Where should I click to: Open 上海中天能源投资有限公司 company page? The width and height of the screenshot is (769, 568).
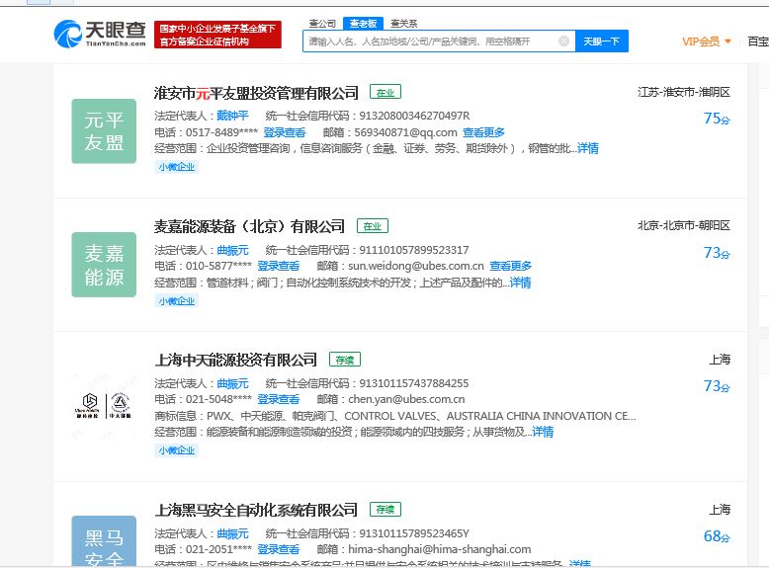[236, 360]
